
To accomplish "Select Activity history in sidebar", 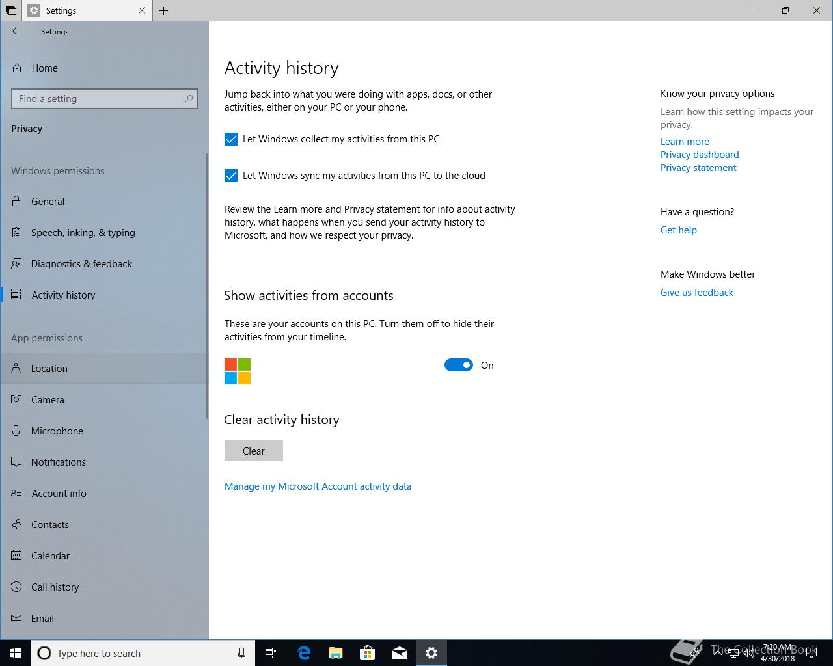I will click(104, 295).
